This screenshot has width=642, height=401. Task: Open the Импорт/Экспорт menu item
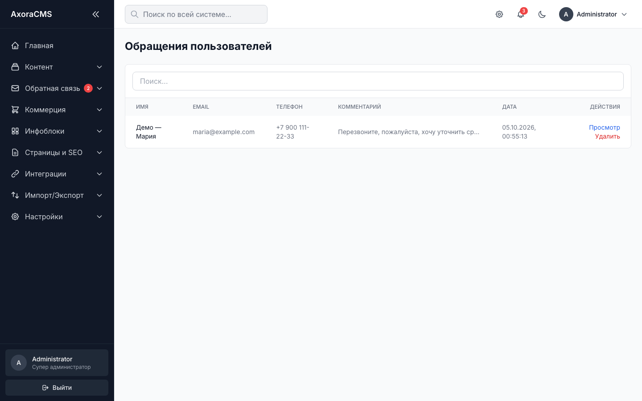point(57,195)
